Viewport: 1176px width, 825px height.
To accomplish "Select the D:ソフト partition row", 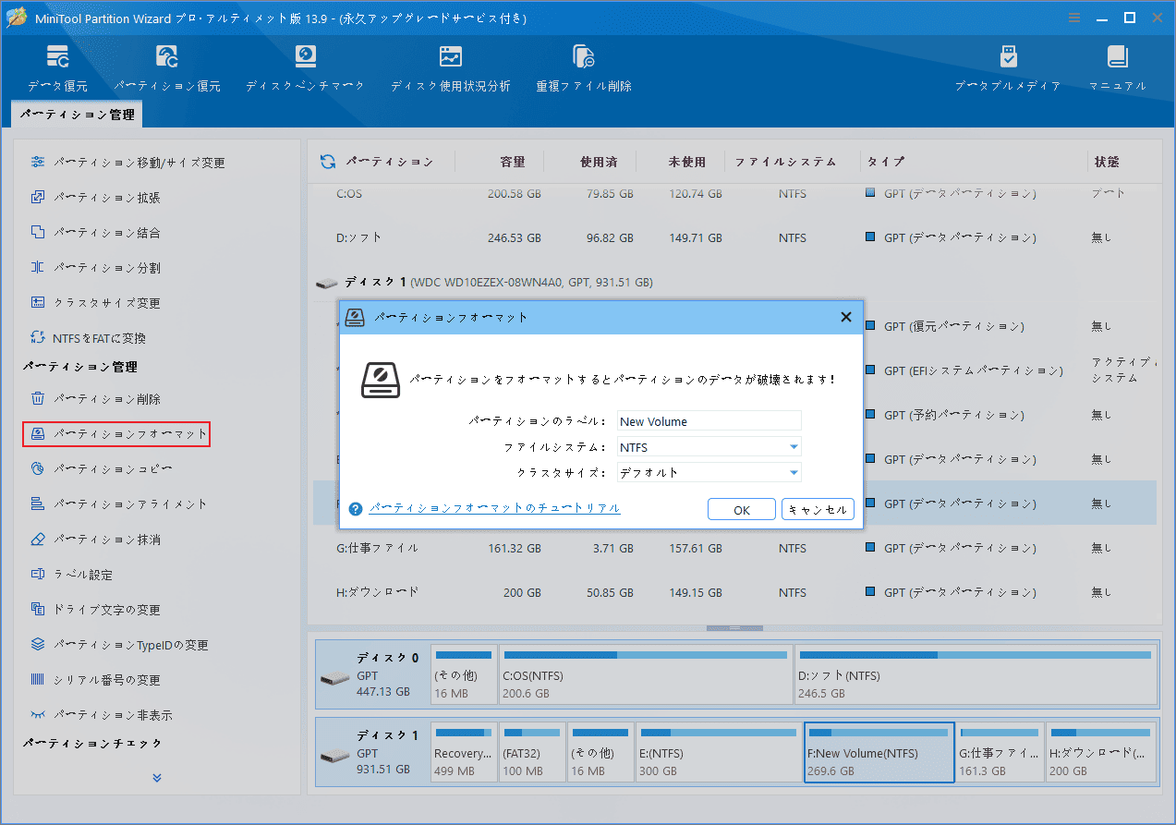I will (734, 237).
